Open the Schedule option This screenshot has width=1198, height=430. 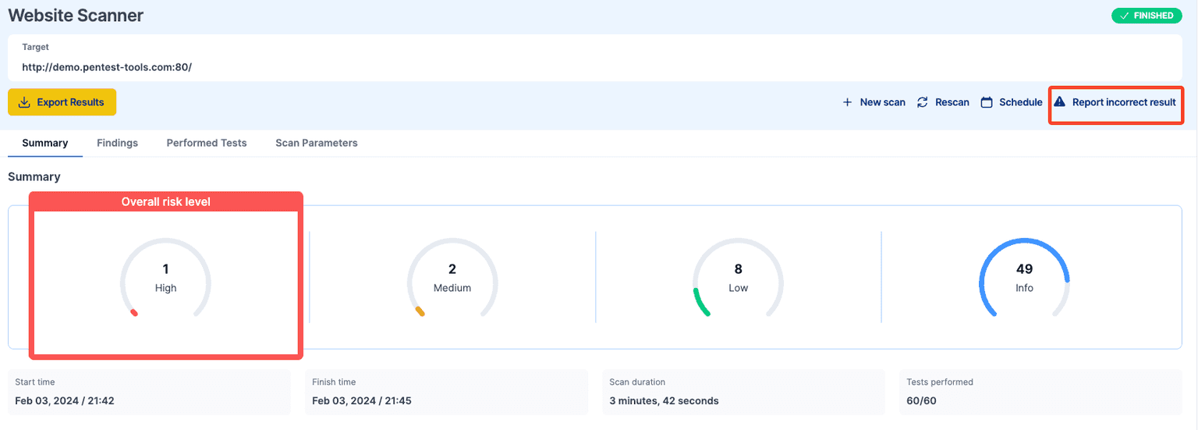pos(1012,102)
